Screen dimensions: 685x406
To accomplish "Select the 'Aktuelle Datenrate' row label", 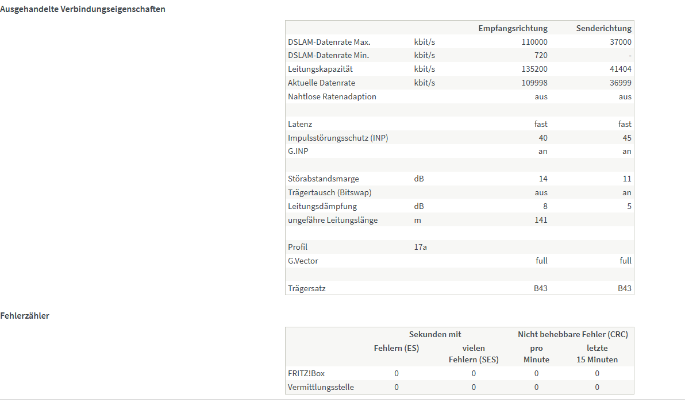I will pyautogui.click(x=322, y=83).
